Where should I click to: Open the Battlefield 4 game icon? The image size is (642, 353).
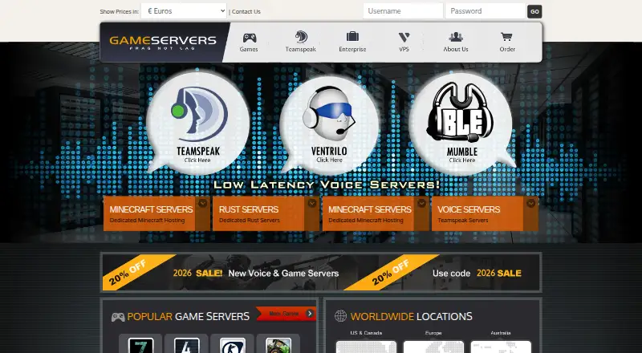click(186, 345)
